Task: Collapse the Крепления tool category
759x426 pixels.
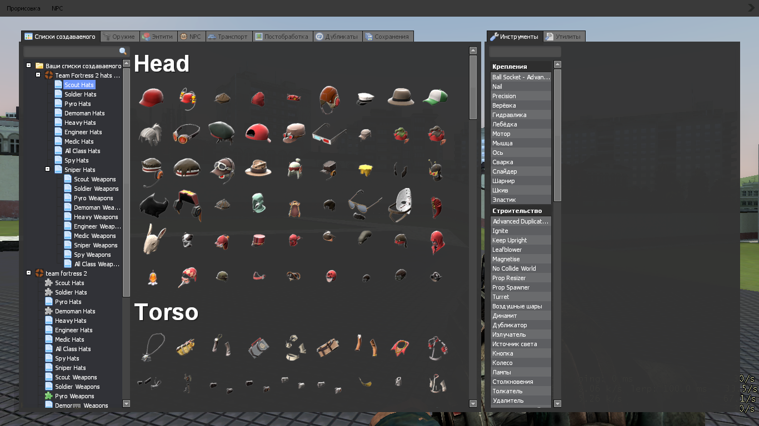Action: click(521, 67)
